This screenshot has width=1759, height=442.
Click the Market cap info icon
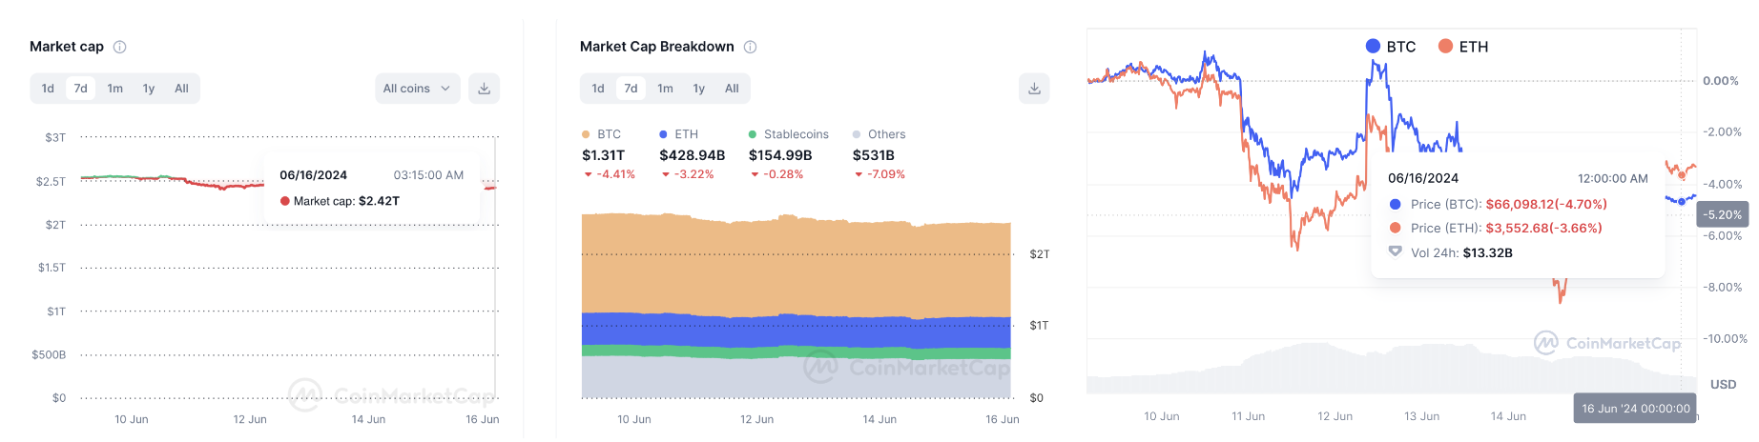pyautogui.click(x=120, y=47)
